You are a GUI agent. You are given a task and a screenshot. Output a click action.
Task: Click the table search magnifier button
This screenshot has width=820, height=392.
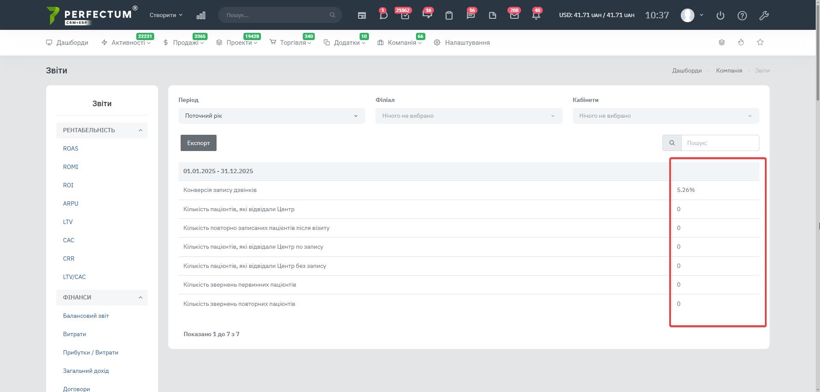click(x=672, y=143)
